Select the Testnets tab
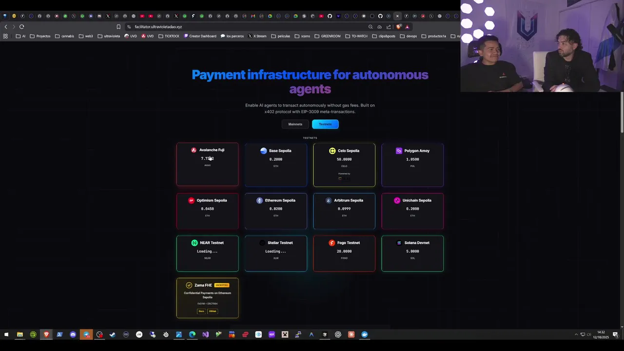The width and height of the screenshot is (624, 351). click(325, 124)
